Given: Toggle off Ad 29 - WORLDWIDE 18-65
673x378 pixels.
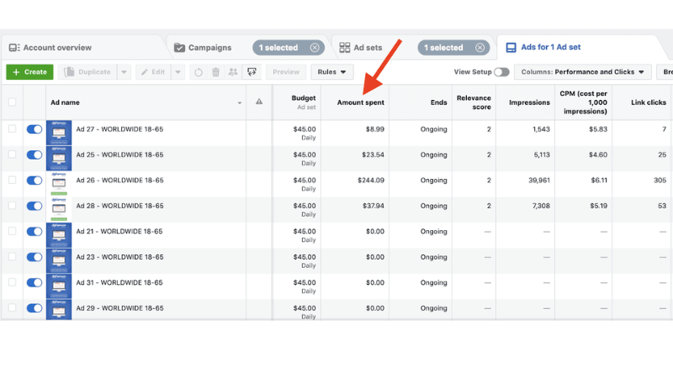Looking at the screenshot, I should pos(34,308).
